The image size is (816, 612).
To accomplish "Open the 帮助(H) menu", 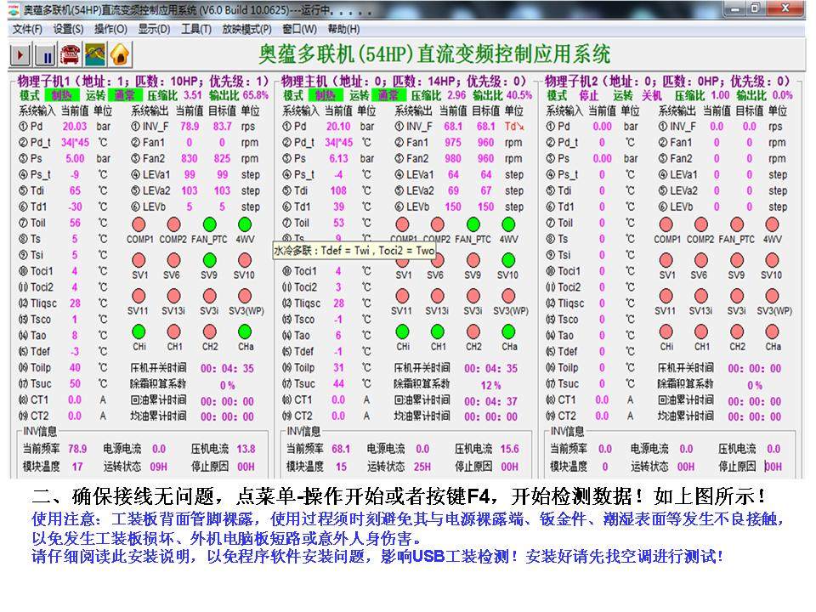I will [343, 29].
